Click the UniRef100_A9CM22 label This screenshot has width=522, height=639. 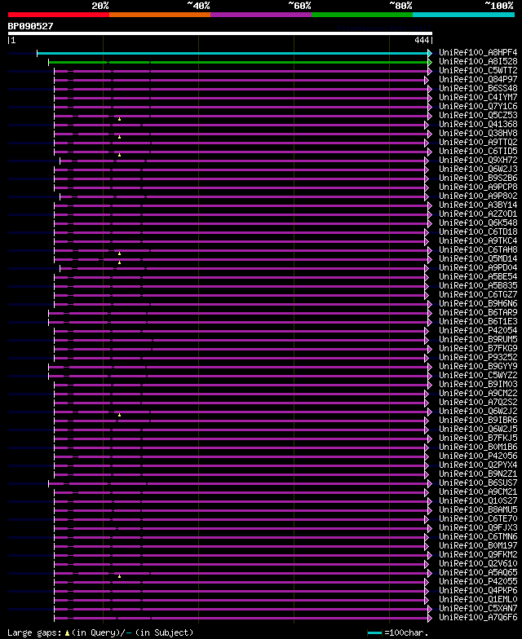(x=478, y=393)
